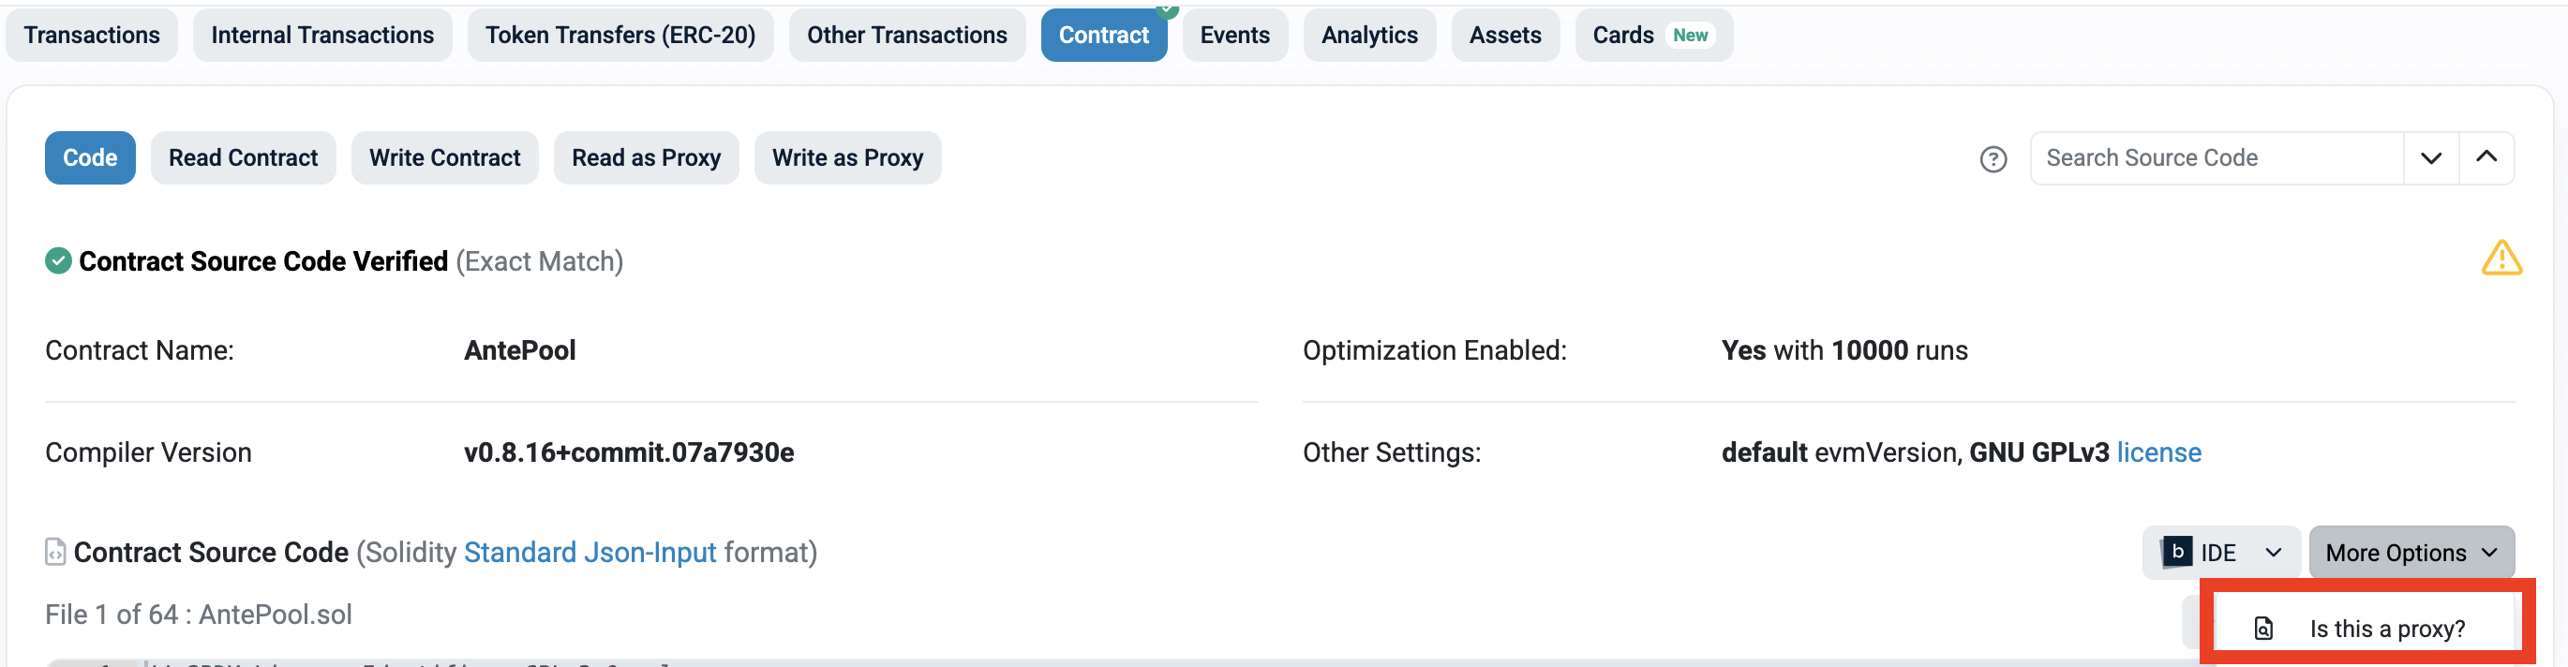
Task: Switch to the Transactions tab
Action: point(92,35)
